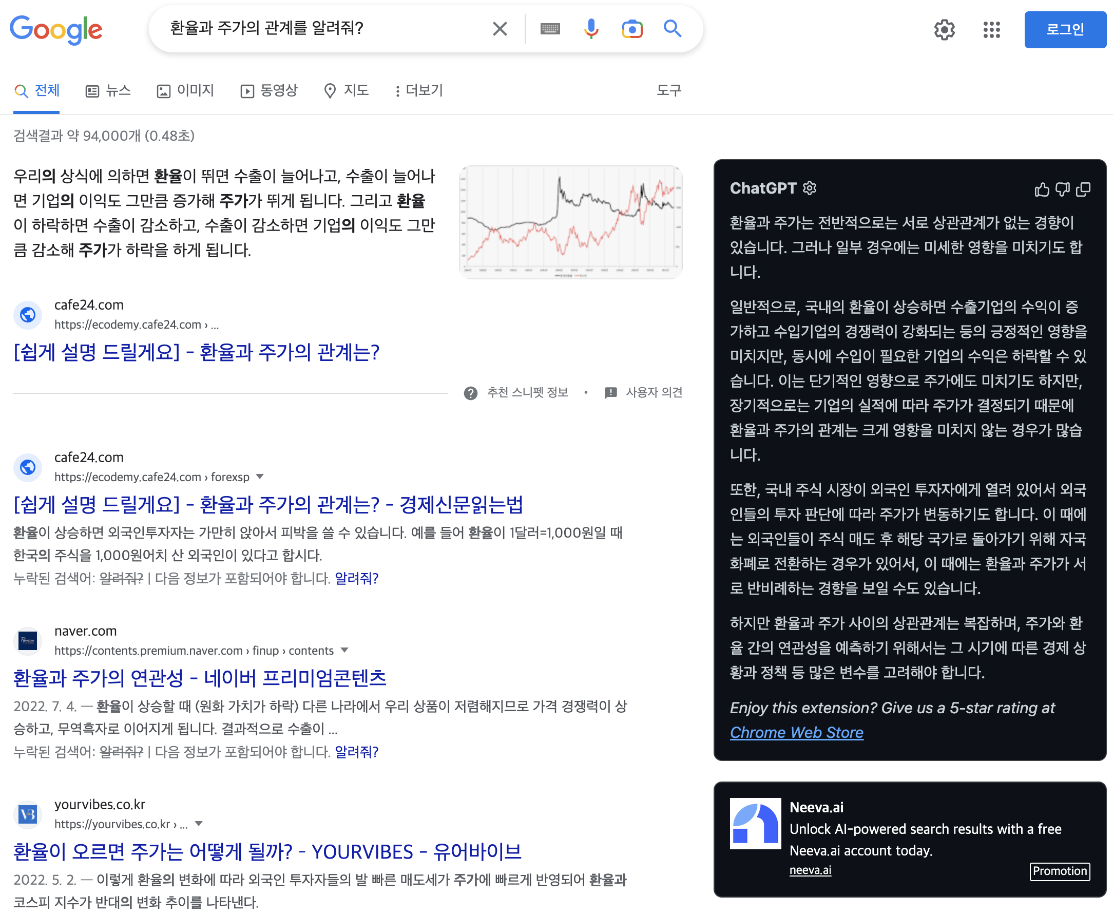
Task: Click the 로그인 button
Action: pyautogui.click(x=1065, y=29)
